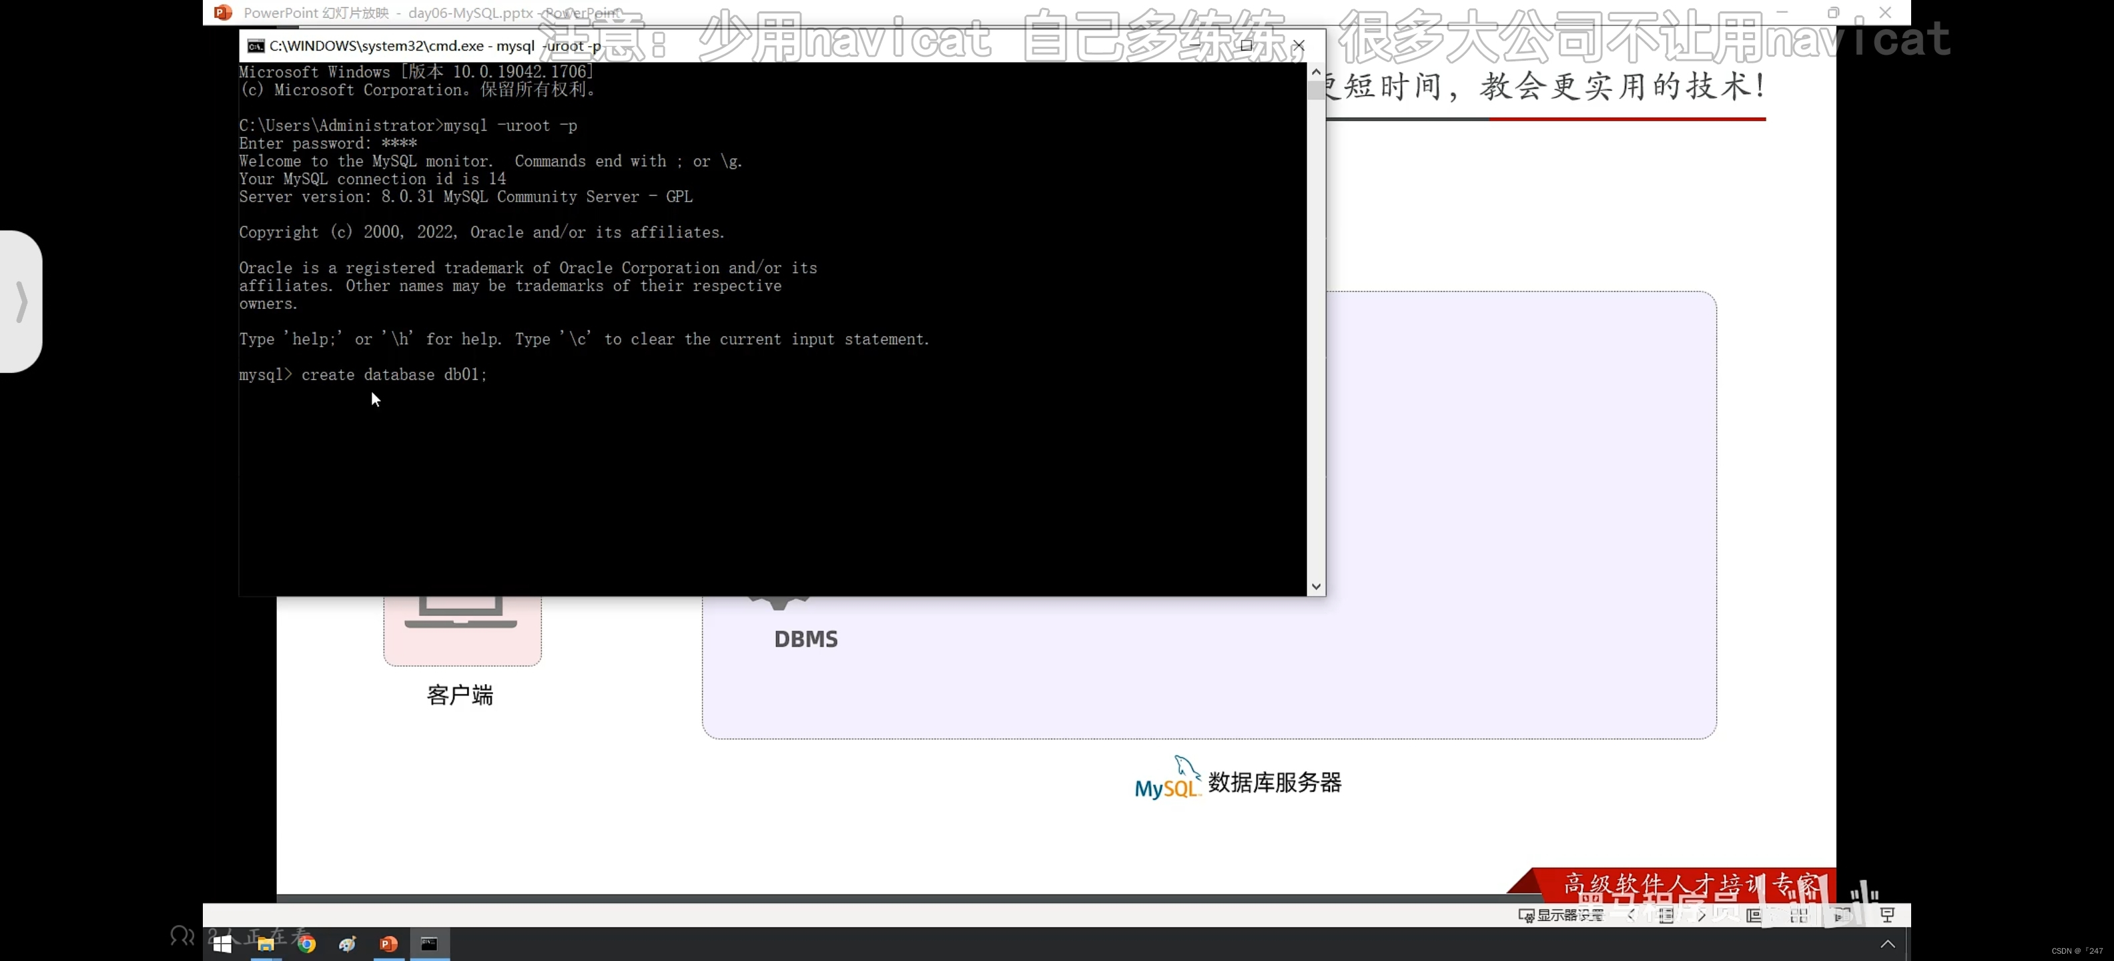Click the MySQL logo on the slide

[1168, 777]
